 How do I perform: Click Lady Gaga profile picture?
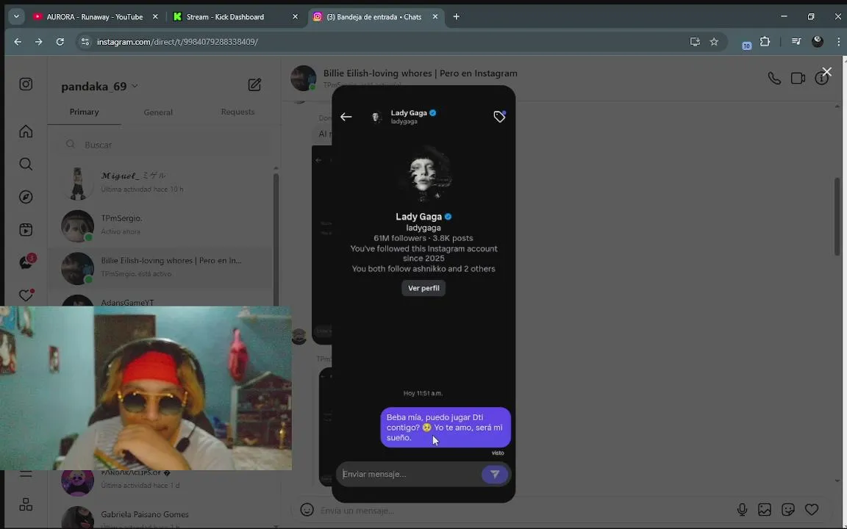click(424, 174)
